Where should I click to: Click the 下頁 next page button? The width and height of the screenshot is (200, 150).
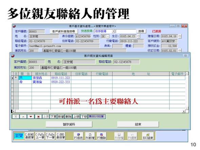point(53,116)
